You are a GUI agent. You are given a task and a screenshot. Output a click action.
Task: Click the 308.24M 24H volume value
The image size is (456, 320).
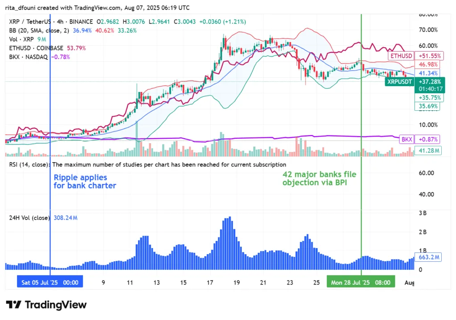pyautogui.click(x=65, y=218)
